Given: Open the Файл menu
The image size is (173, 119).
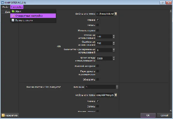Looking at the screenshot, I should tap(5, 7).
